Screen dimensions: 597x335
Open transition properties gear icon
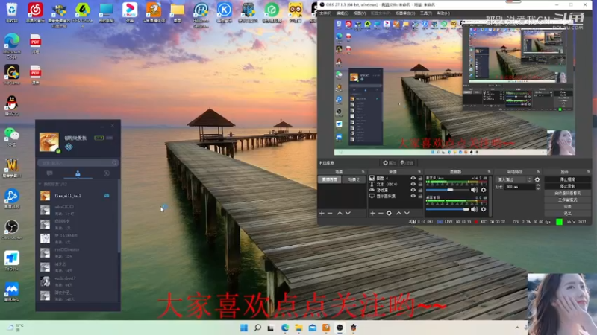click(537, 179)
